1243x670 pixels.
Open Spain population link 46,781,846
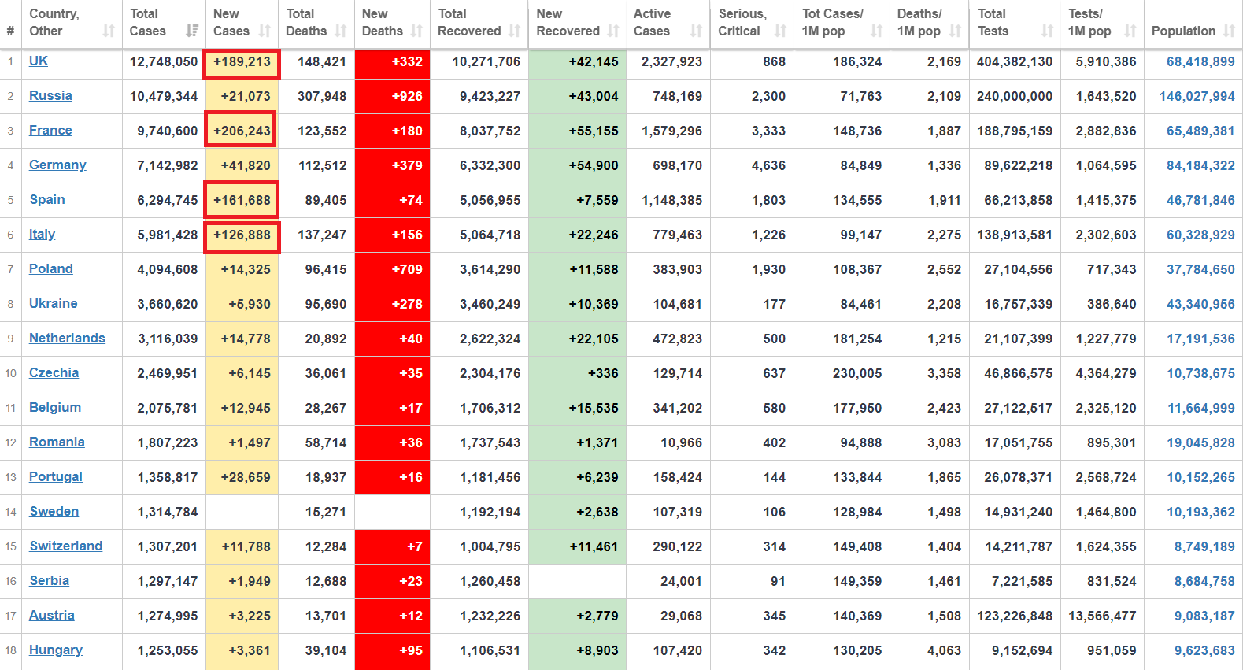(1200, 200)
